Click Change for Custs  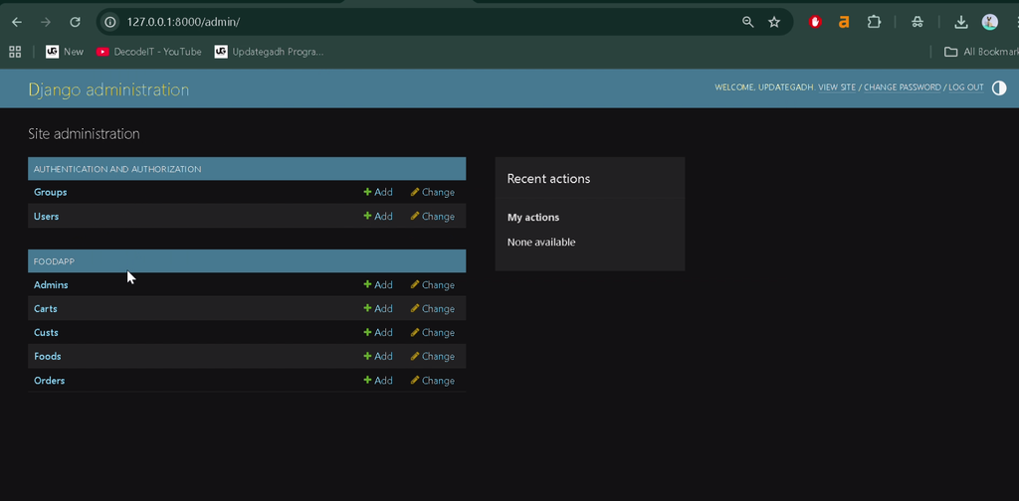pos(432,332)
